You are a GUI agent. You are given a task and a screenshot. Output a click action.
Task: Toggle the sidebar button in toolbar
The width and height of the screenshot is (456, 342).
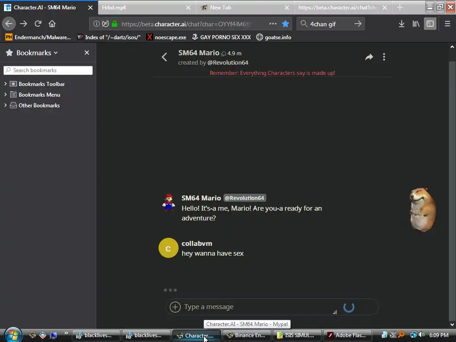point(430,24)
